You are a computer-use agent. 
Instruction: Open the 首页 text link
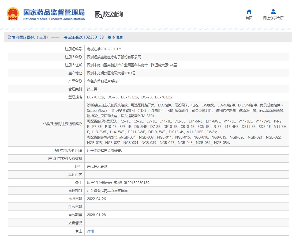[249, 18]
